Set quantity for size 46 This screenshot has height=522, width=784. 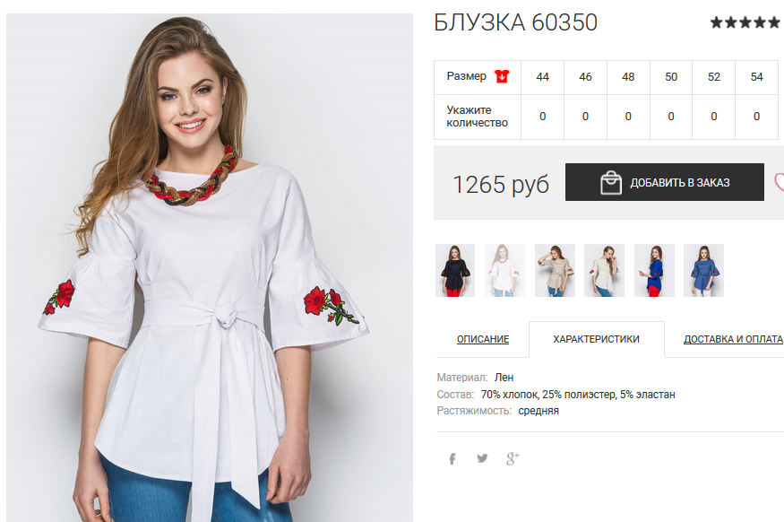point(585,117)
